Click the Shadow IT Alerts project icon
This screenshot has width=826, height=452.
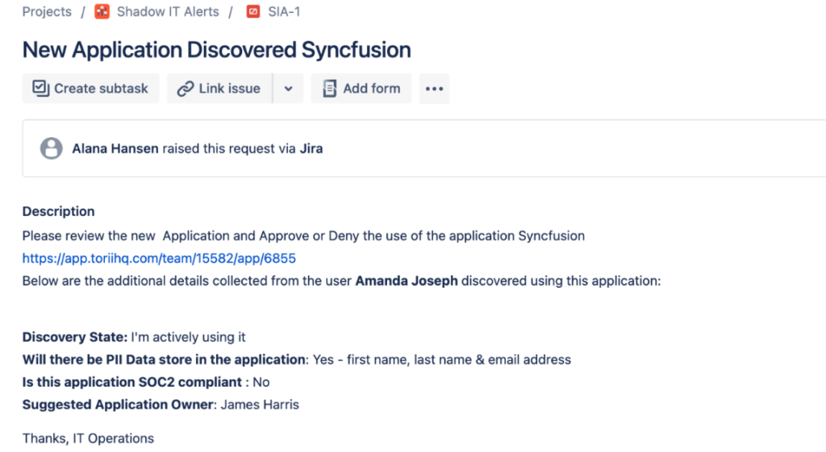tap(102, 11)
